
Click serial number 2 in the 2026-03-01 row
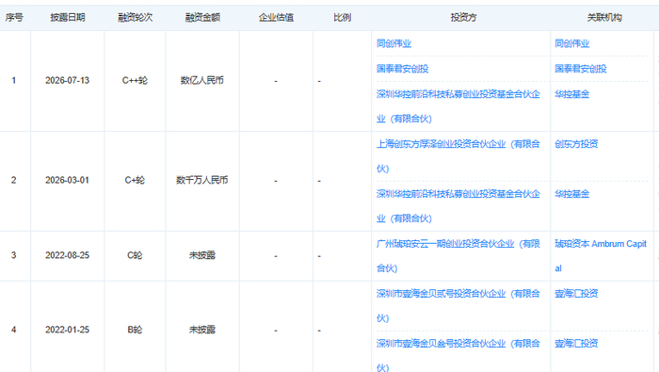14,180
